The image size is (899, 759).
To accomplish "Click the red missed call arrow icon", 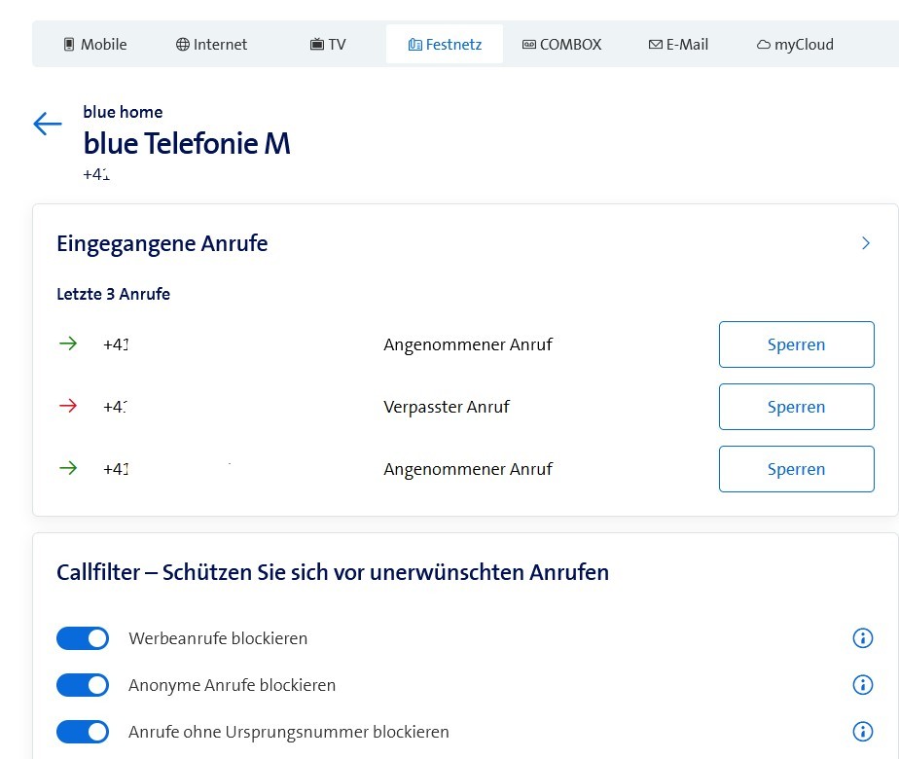I will click(x=68, y=406).
